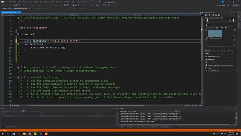Open the Build menu
241x136 pixels.
pos(30,2)
